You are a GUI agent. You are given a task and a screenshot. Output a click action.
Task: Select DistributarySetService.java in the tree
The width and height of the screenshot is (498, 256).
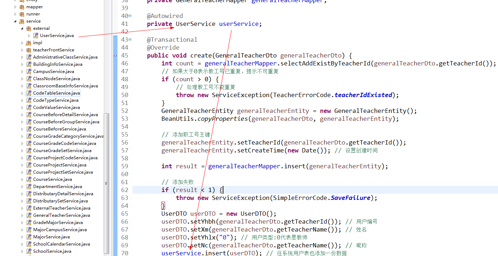click(60, 201)
